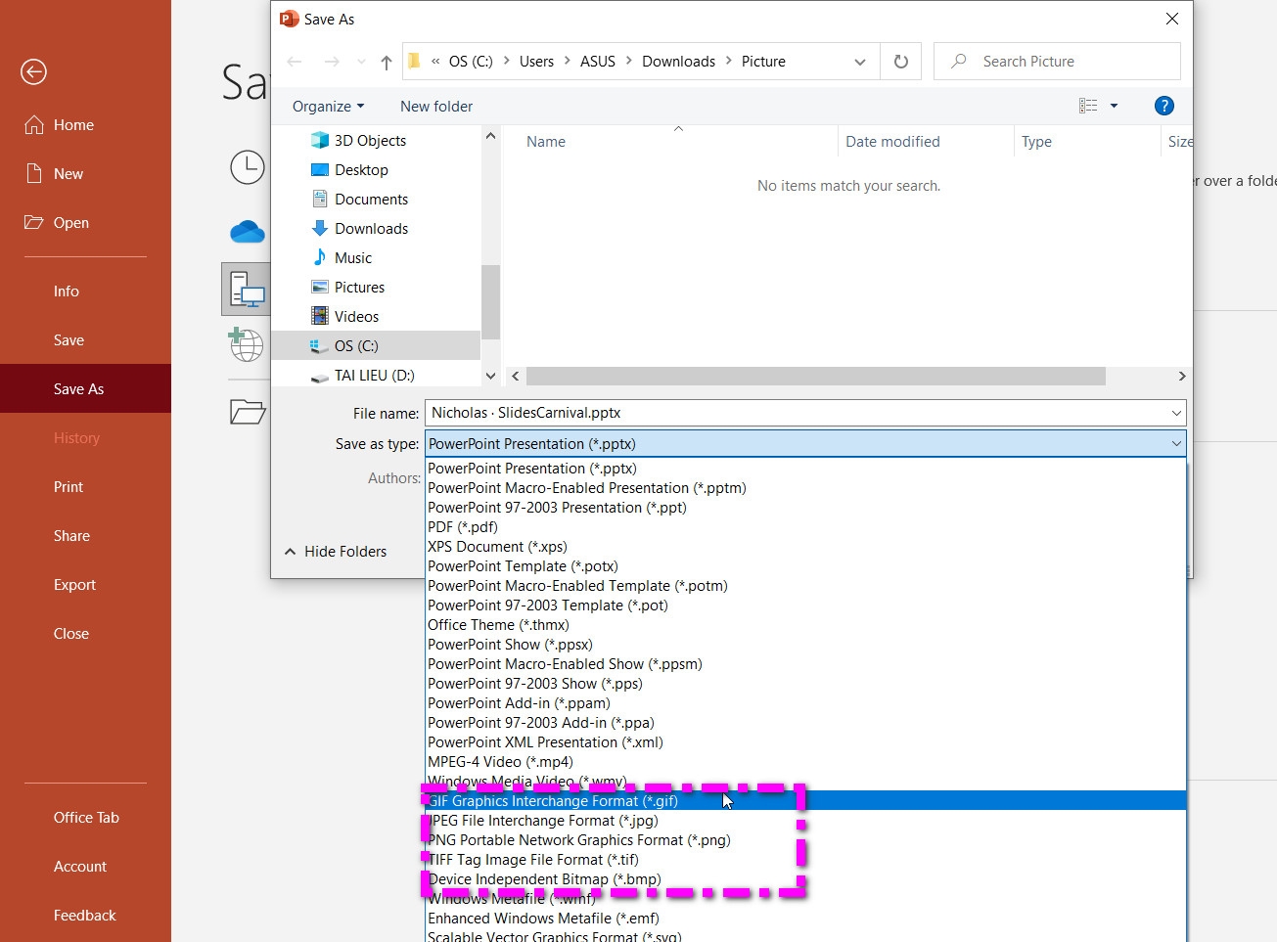The height and width of the screenshot is (942, 1277).
Task: Open Help via the question mark icon
Action: (x=1163, y=106)
